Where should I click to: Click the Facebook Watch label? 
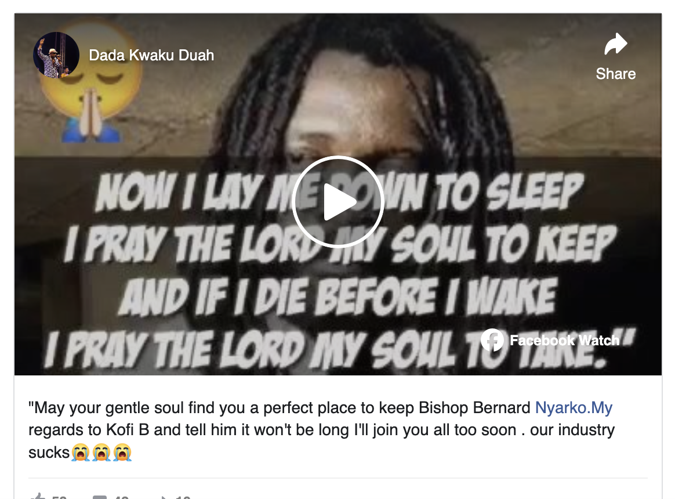coord(564,341)
